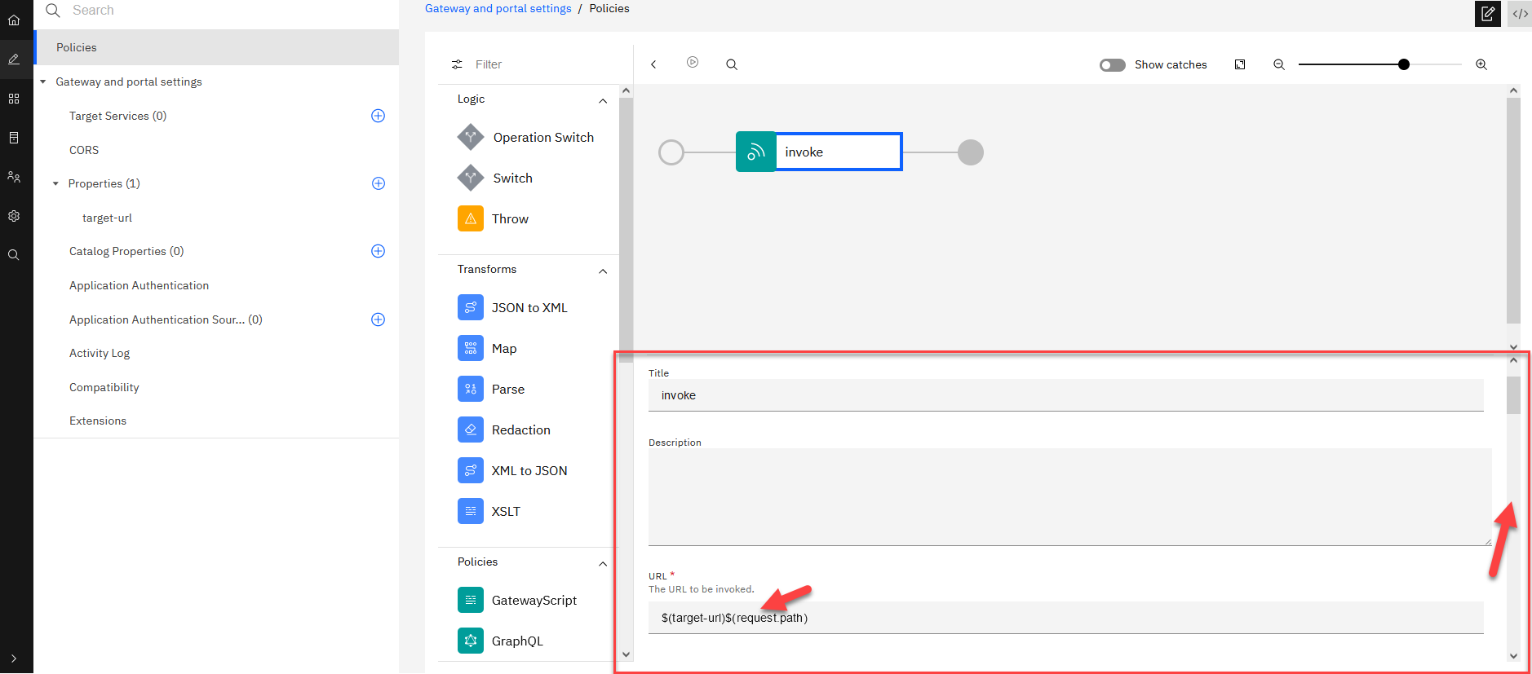Open source code view icon
Image resolution: width=1532 pixels, height=674 pixels.
click(x=1520, y=14)
